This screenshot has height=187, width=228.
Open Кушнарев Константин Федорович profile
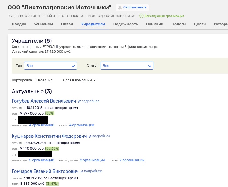[x=49, y=136]
